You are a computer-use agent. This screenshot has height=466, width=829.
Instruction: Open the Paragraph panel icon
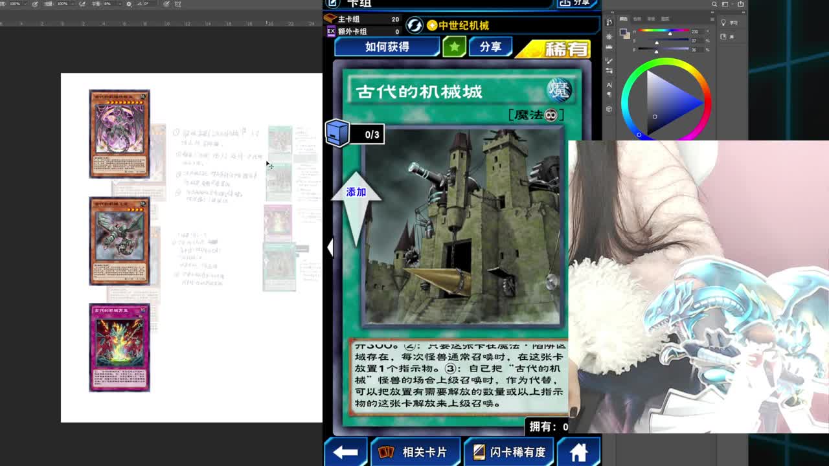[x=609, y=95]
